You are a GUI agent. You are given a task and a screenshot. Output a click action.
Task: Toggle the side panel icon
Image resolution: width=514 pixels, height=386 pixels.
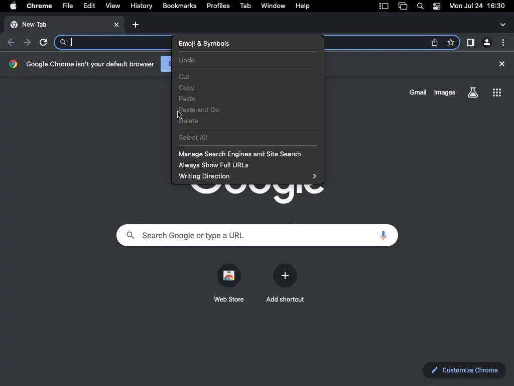click(471, 42)
